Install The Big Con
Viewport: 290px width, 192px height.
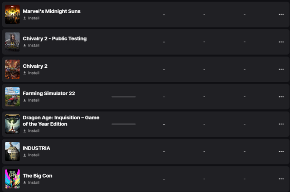tap(31, 183)
